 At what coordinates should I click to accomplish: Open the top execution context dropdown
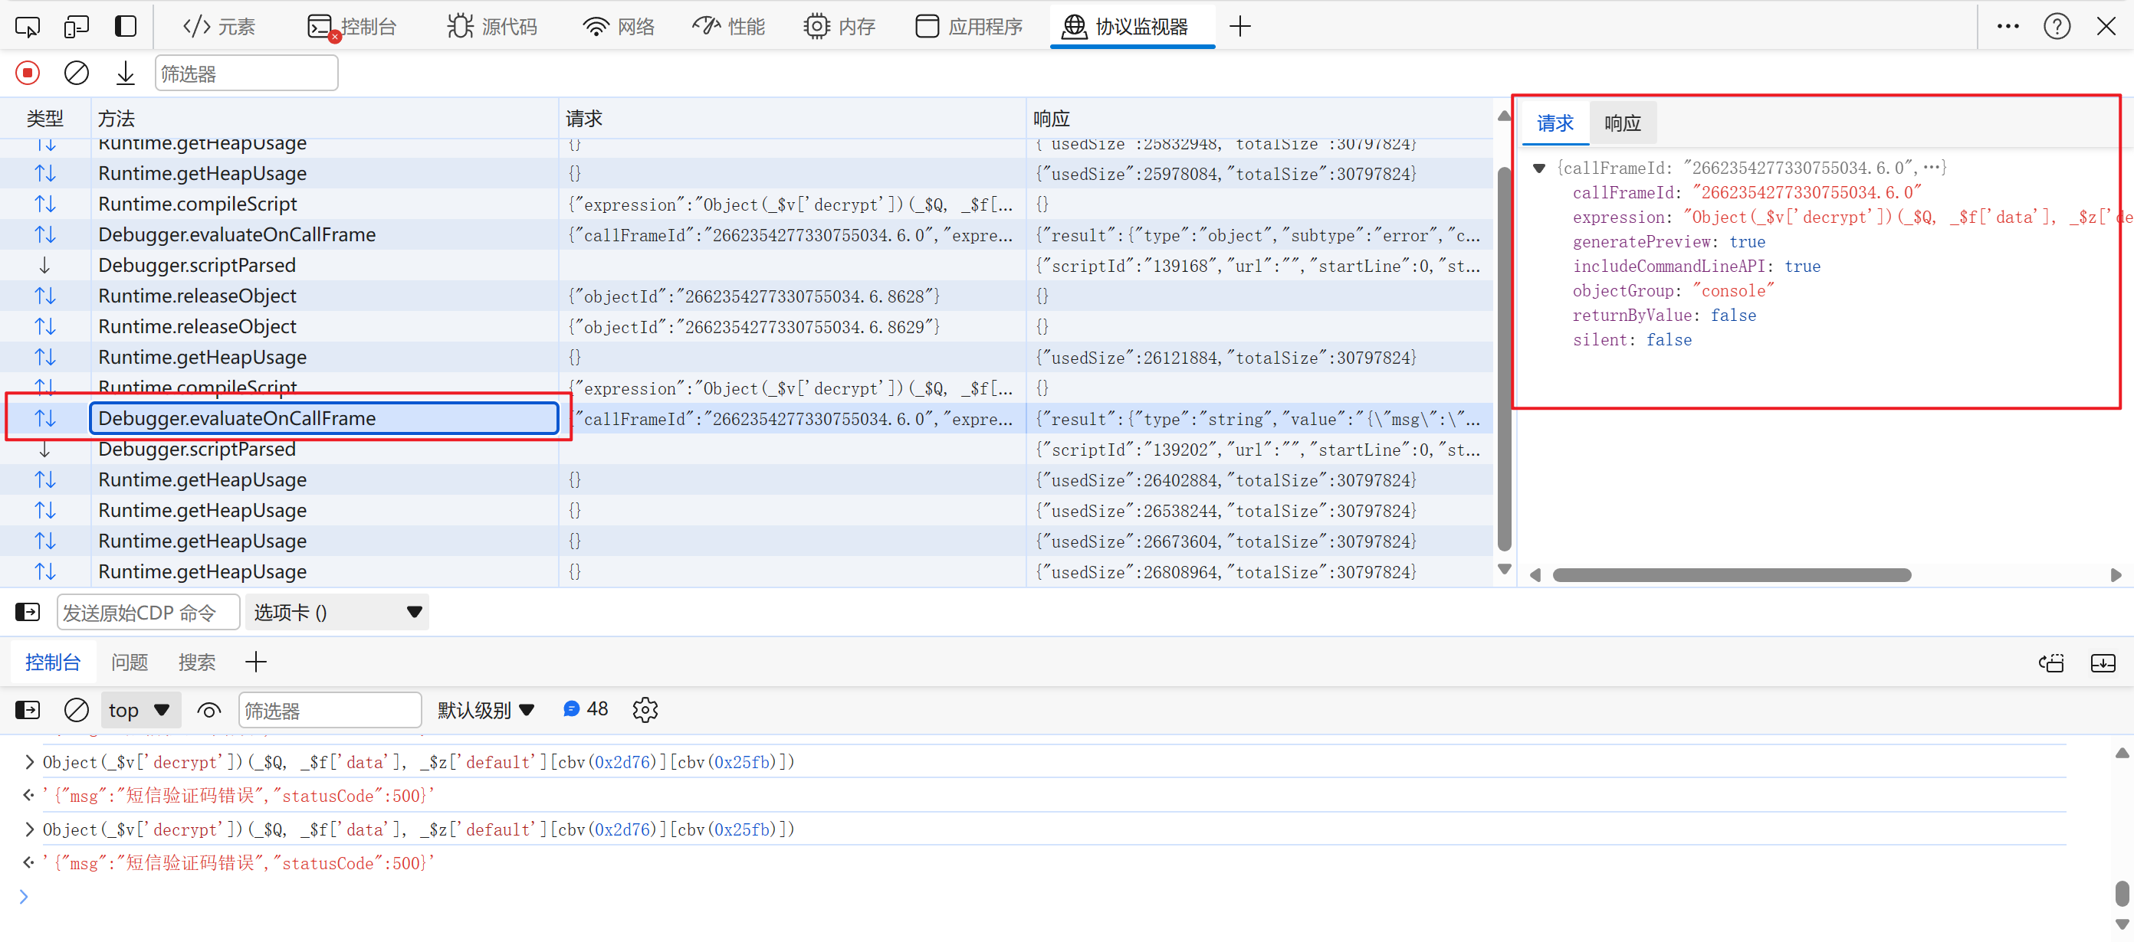click(140, 709)
